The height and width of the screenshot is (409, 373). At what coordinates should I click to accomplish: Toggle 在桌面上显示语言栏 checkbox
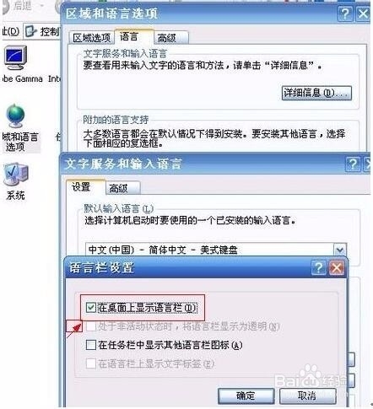pos(91,307)
